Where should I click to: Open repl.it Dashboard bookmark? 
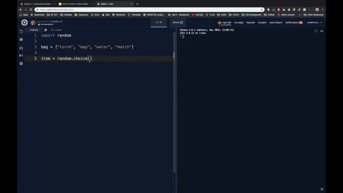click(178, 15)
